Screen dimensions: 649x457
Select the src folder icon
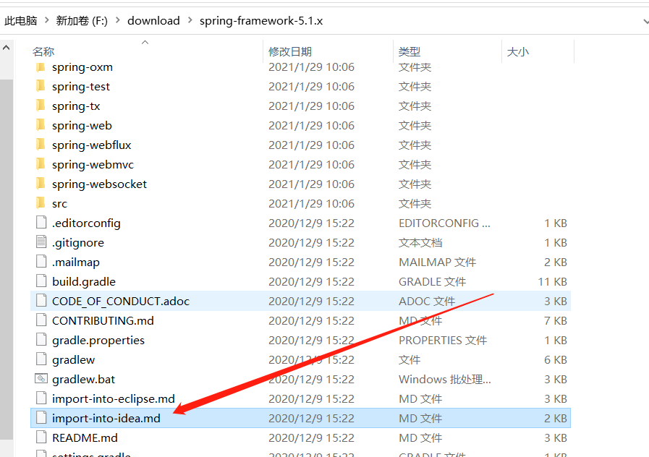pos(41,203)
